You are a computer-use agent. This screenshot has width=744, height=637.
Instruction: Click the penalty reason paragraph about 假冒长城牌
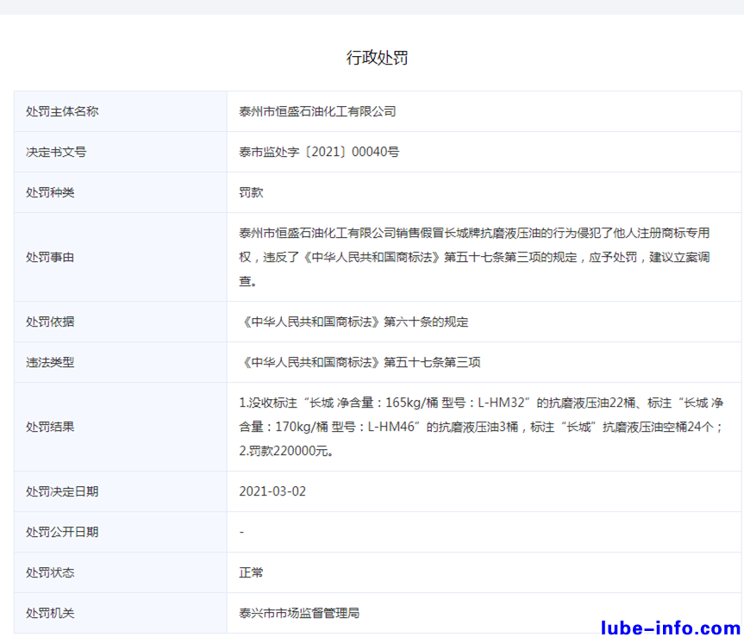tap(474, 257)
